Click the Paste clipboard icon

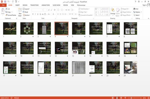pos(3,10)
